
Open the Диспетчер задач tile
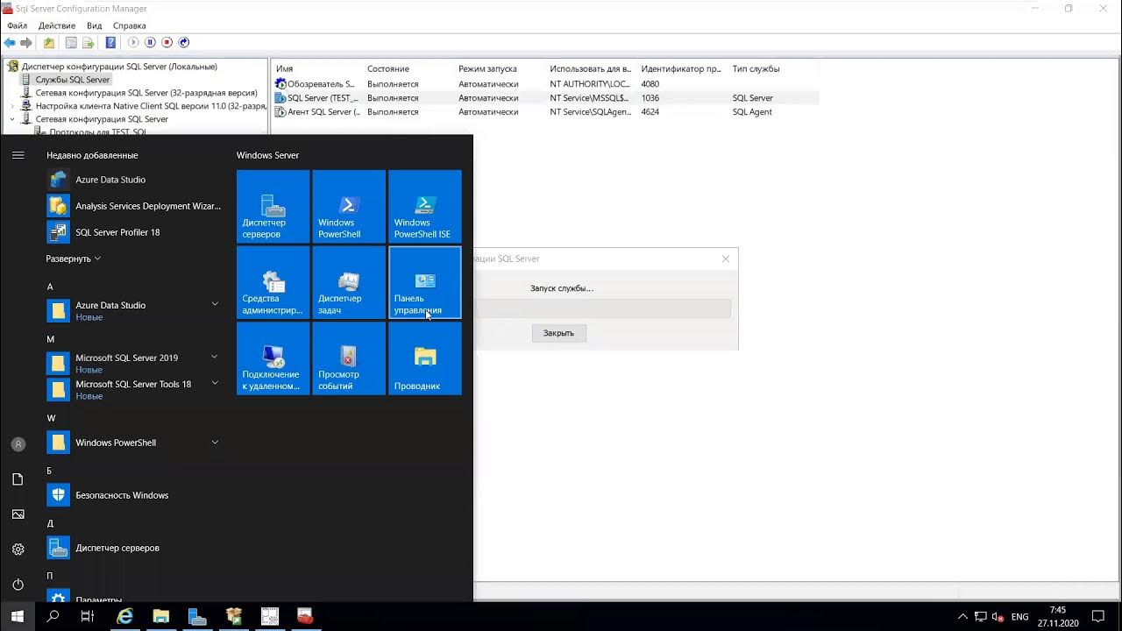click(349, 282)
